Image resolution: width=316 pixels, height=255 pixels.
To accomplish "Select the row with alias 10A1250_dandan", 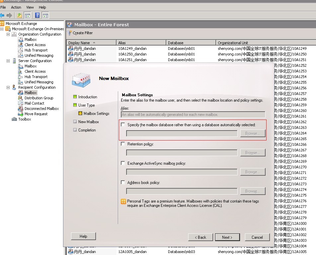I will pyautogui.click(x=191, y=54).
